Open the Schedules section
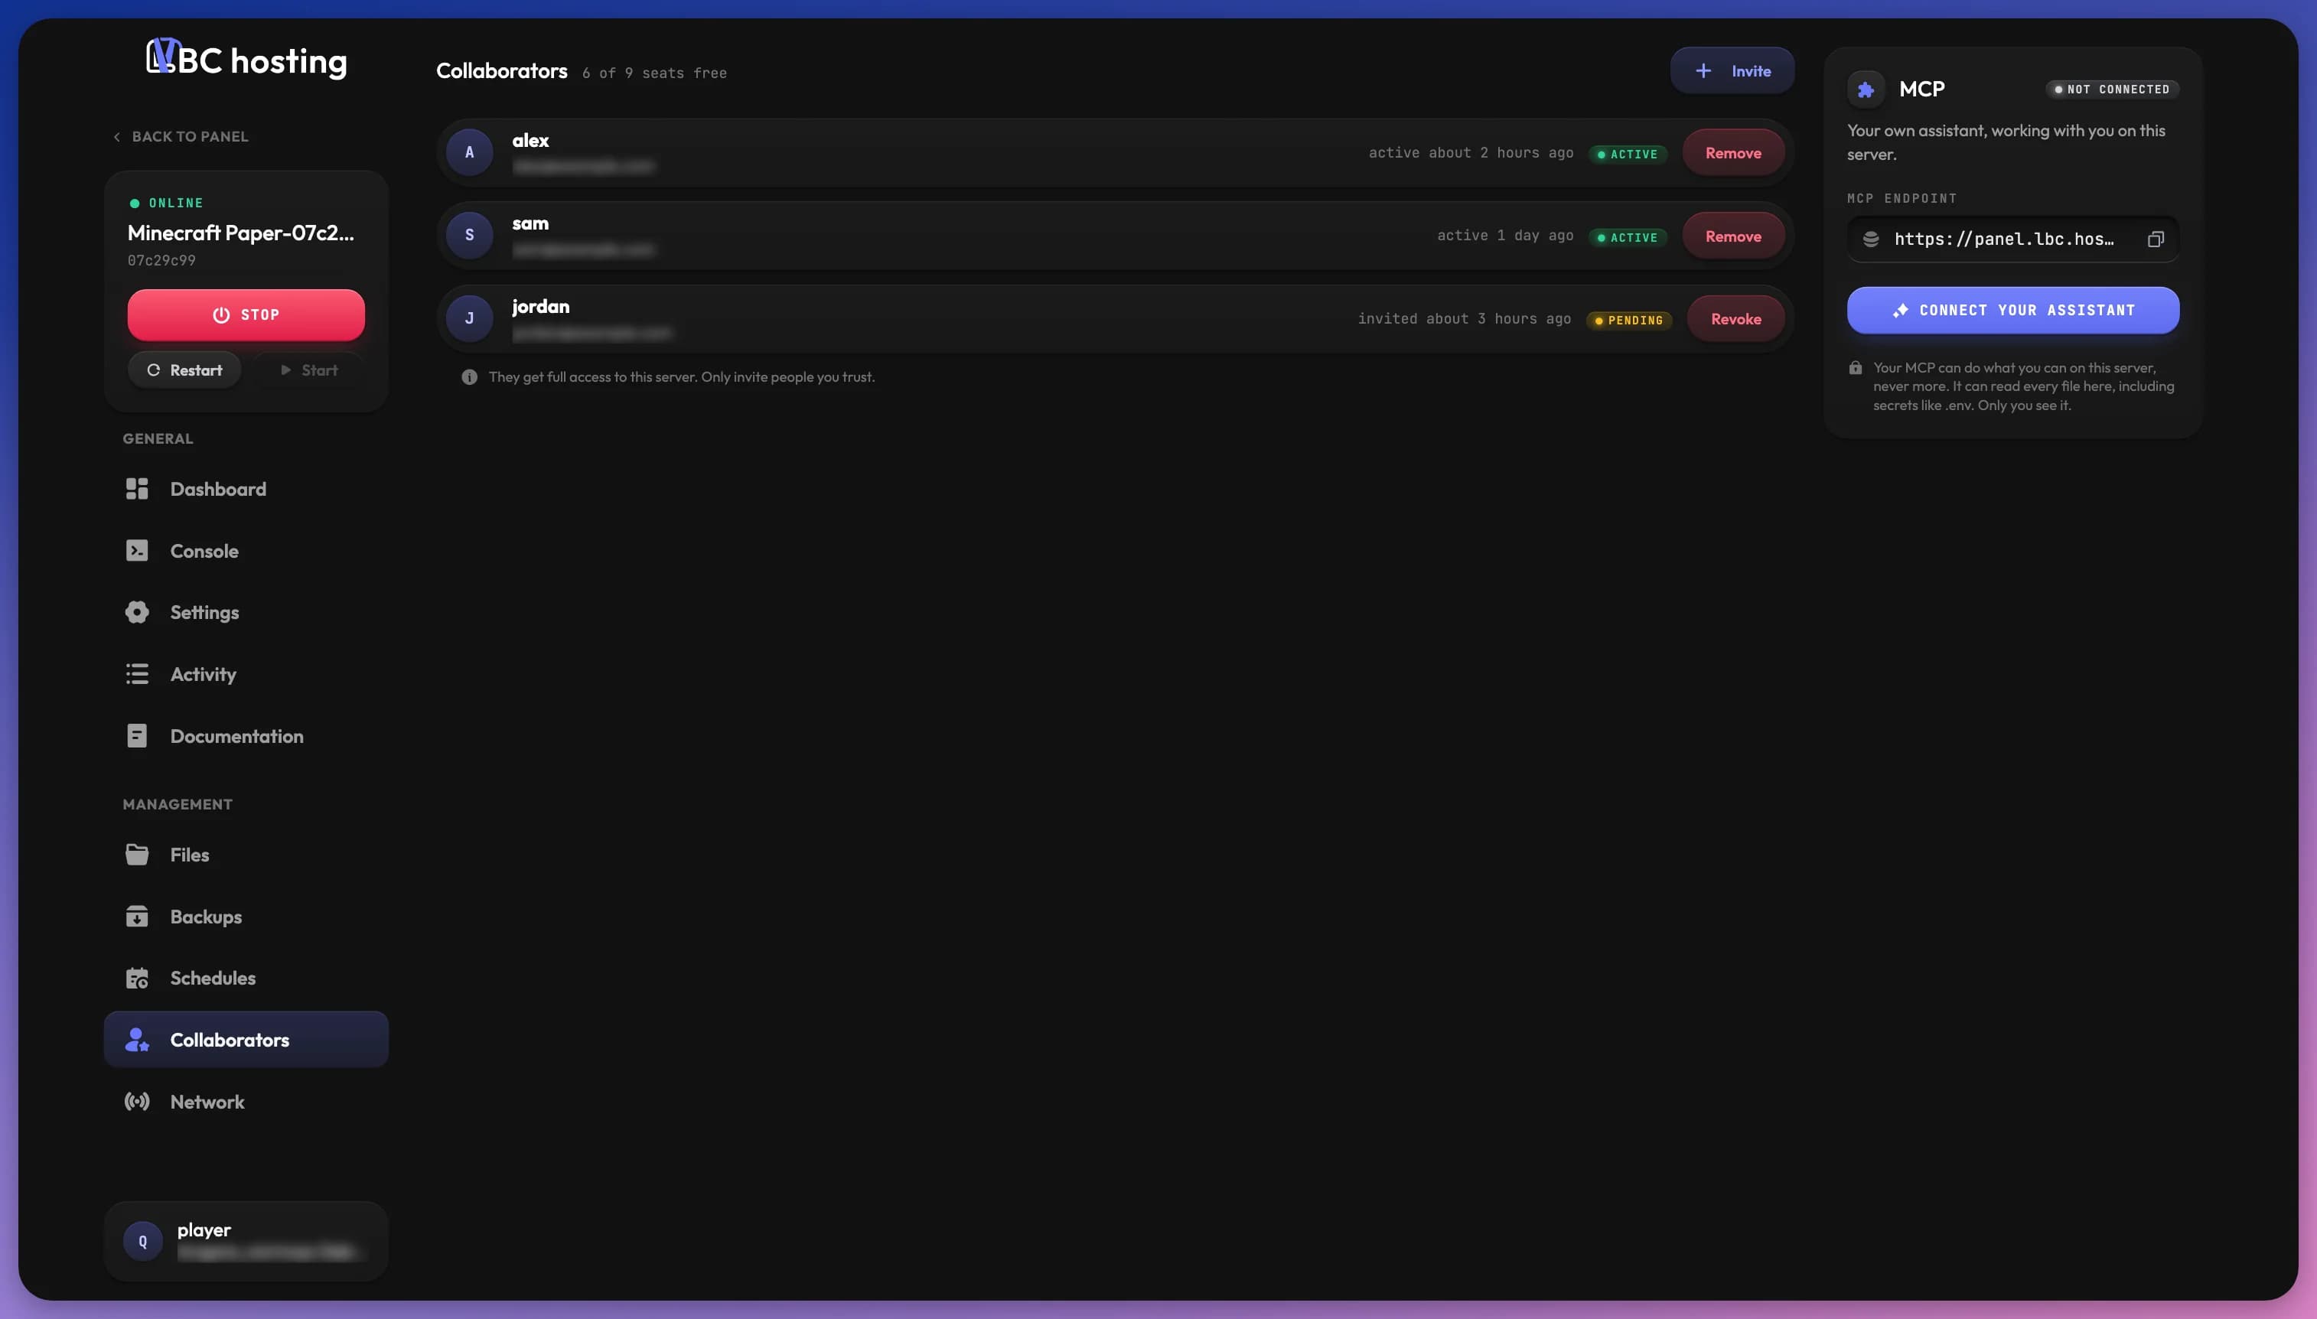This screenshot has width=2317, height=1319. [x=246, y=979]
